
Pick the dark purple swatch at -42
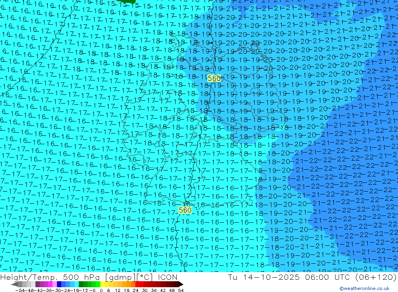click(x=37, y=284)
